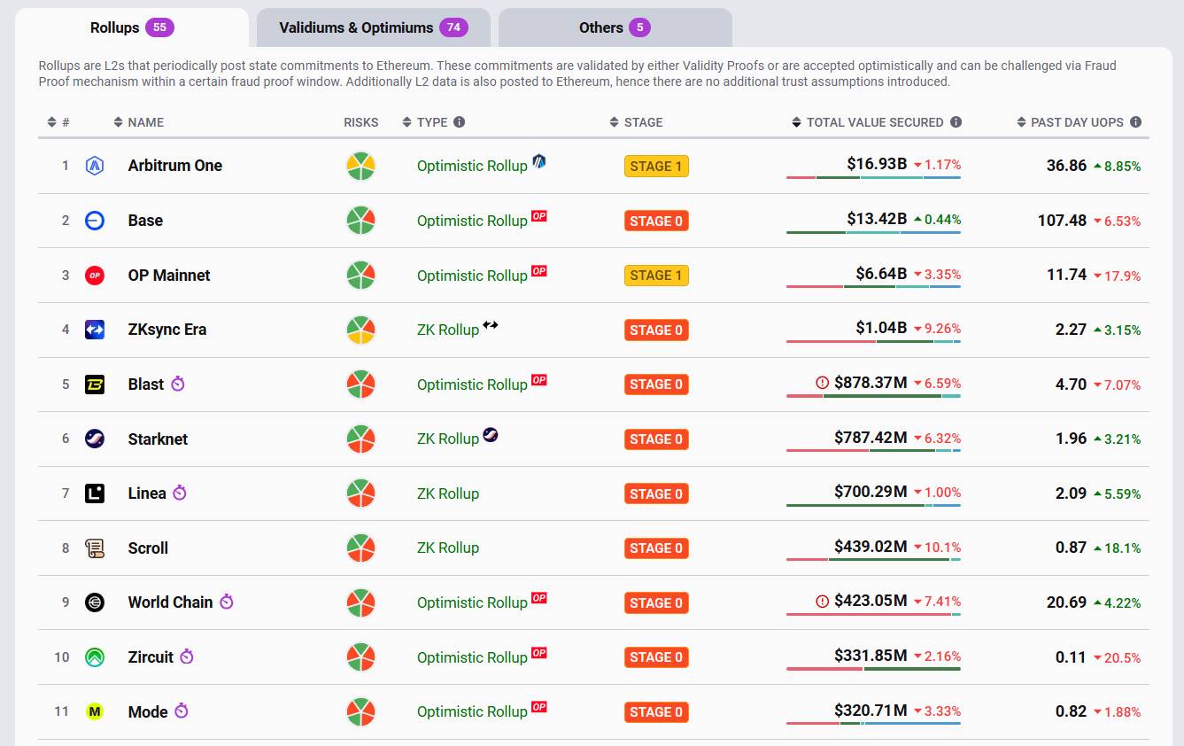
Task: Click the 74 badge on Validiums & Optimiums
Action: coord(453,27)
